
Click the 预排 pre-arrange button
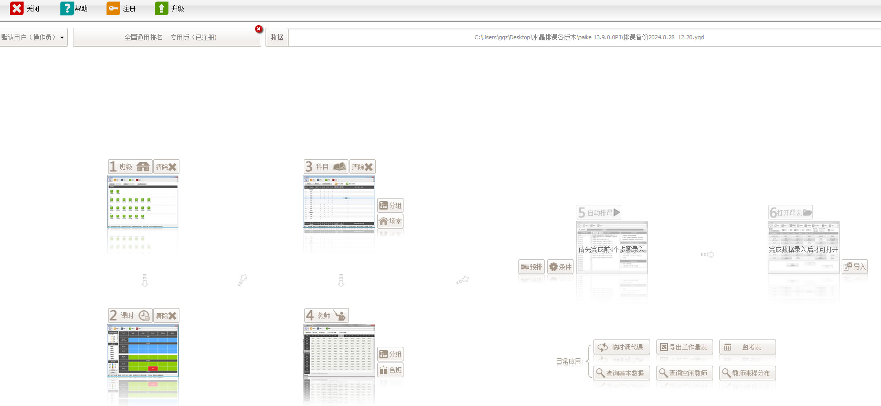(531, 267)
